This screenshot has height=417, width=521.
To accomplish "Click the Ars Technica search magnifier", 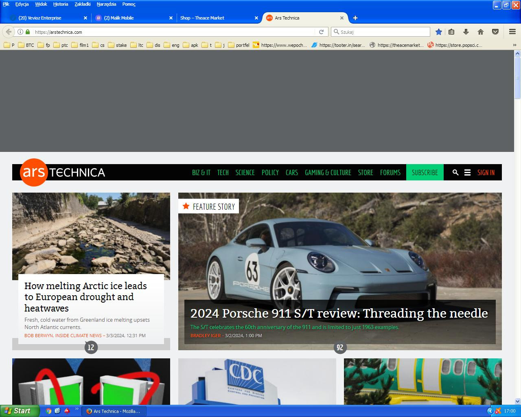I will [x=455, y=173].
